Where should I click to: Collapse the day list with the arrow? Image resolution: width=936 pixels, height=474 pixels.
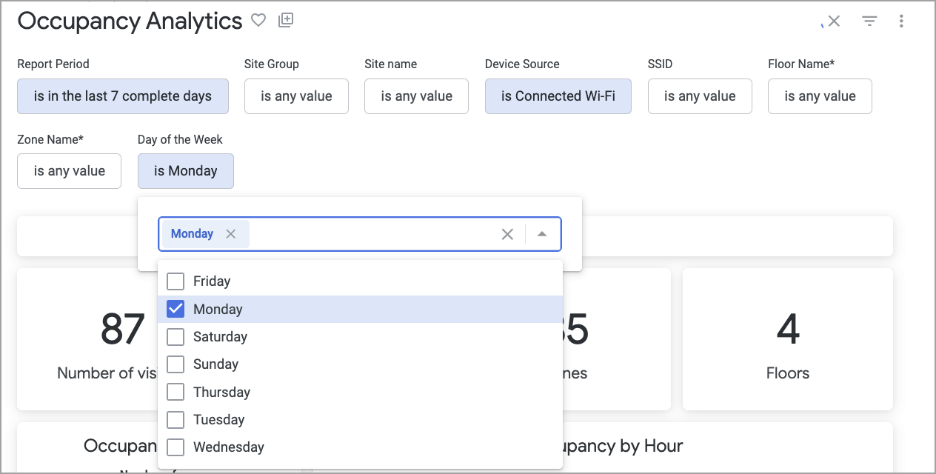(x=542, y=234)
